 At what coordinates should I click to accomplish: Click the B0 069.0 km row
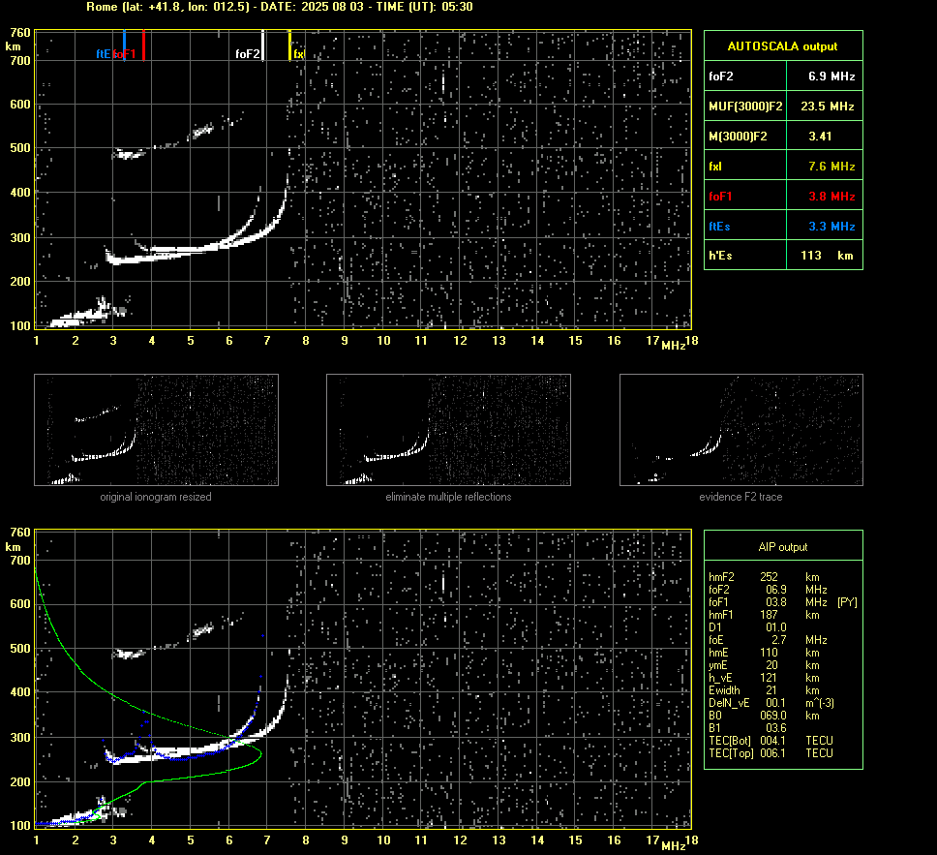764,716
